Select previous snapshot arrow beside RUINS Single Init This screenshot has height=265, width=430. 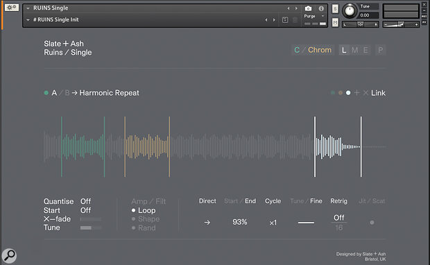[266, 19]
